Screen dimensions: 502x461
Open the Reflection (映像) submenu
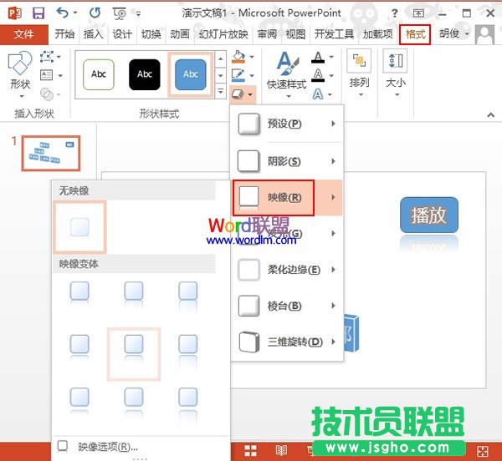tap(287, 197)
